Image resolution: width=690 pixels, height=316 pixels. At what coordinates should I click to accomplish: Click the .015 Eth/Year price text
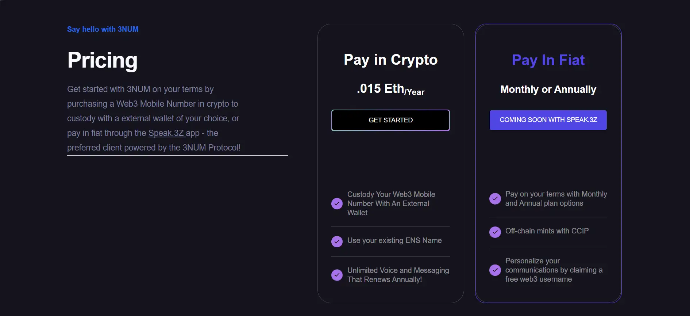coord(390,89)
